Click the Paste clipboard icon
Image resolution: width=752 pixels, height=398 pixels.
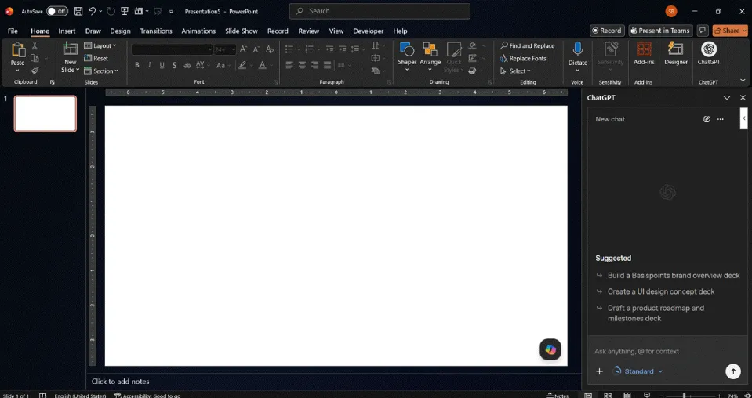click(18, 50)
